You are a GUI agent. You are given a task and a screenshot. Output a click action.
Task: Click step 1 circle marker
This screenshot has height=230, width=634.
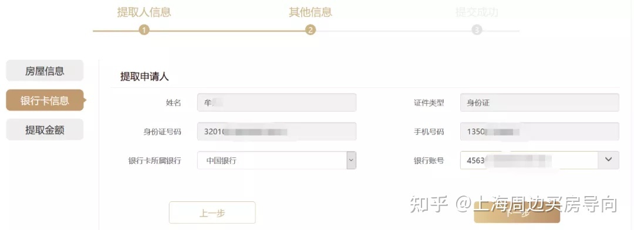pos(144,30)
